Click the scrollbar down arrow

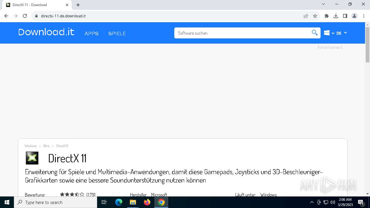367,194
